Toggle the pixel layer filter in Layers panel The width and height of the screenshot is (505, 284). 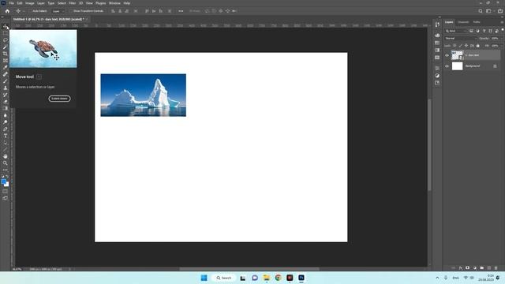tap(471, 31)
